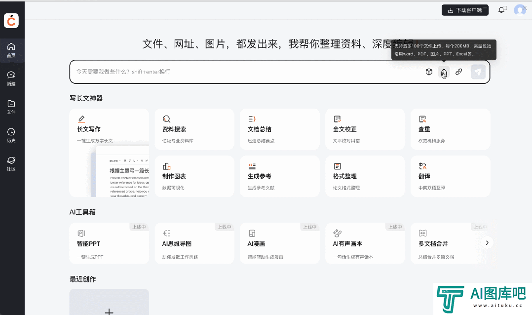Viewport: 532px width, 315px height.
Task: Open AI有声画本 card title
Action: [347, 244]
